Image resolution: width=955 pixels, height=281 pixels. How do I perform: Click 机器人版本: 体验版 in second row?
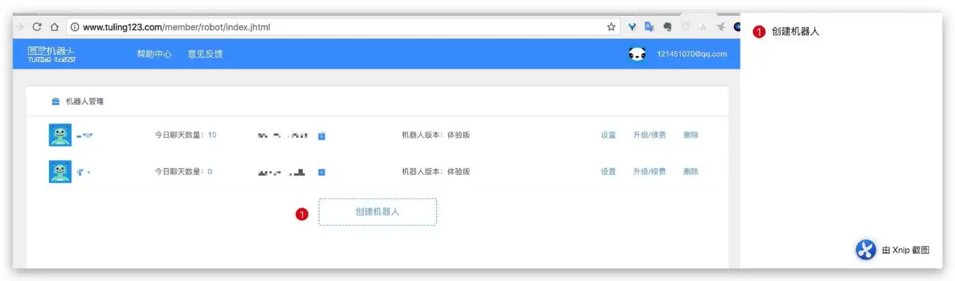click(x=436, y=171)
